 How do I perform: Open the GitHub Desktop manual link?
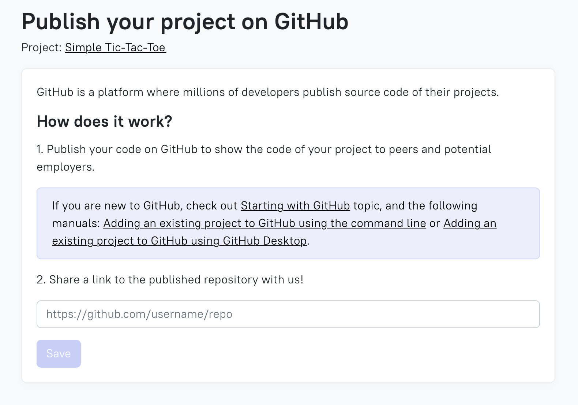pyautogui.click(x=179, y=241)
